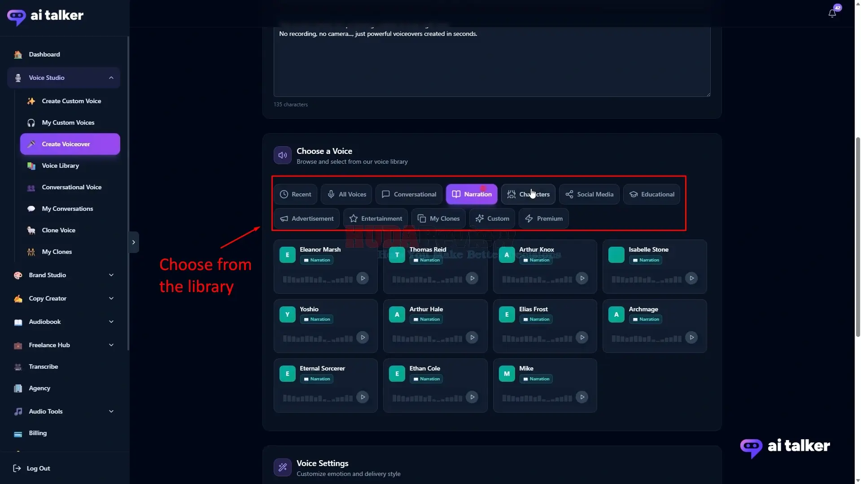The height and width of the screenshot is (484, 861).
Task: Open the My Clones voice filter
Action: tap(438, 218)
